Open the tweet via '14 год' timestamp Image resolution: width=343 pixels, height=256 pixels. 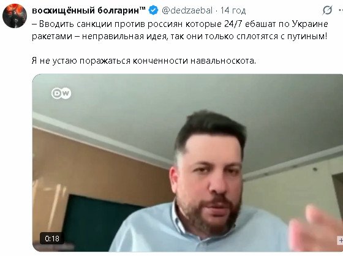tap(233, 10)
